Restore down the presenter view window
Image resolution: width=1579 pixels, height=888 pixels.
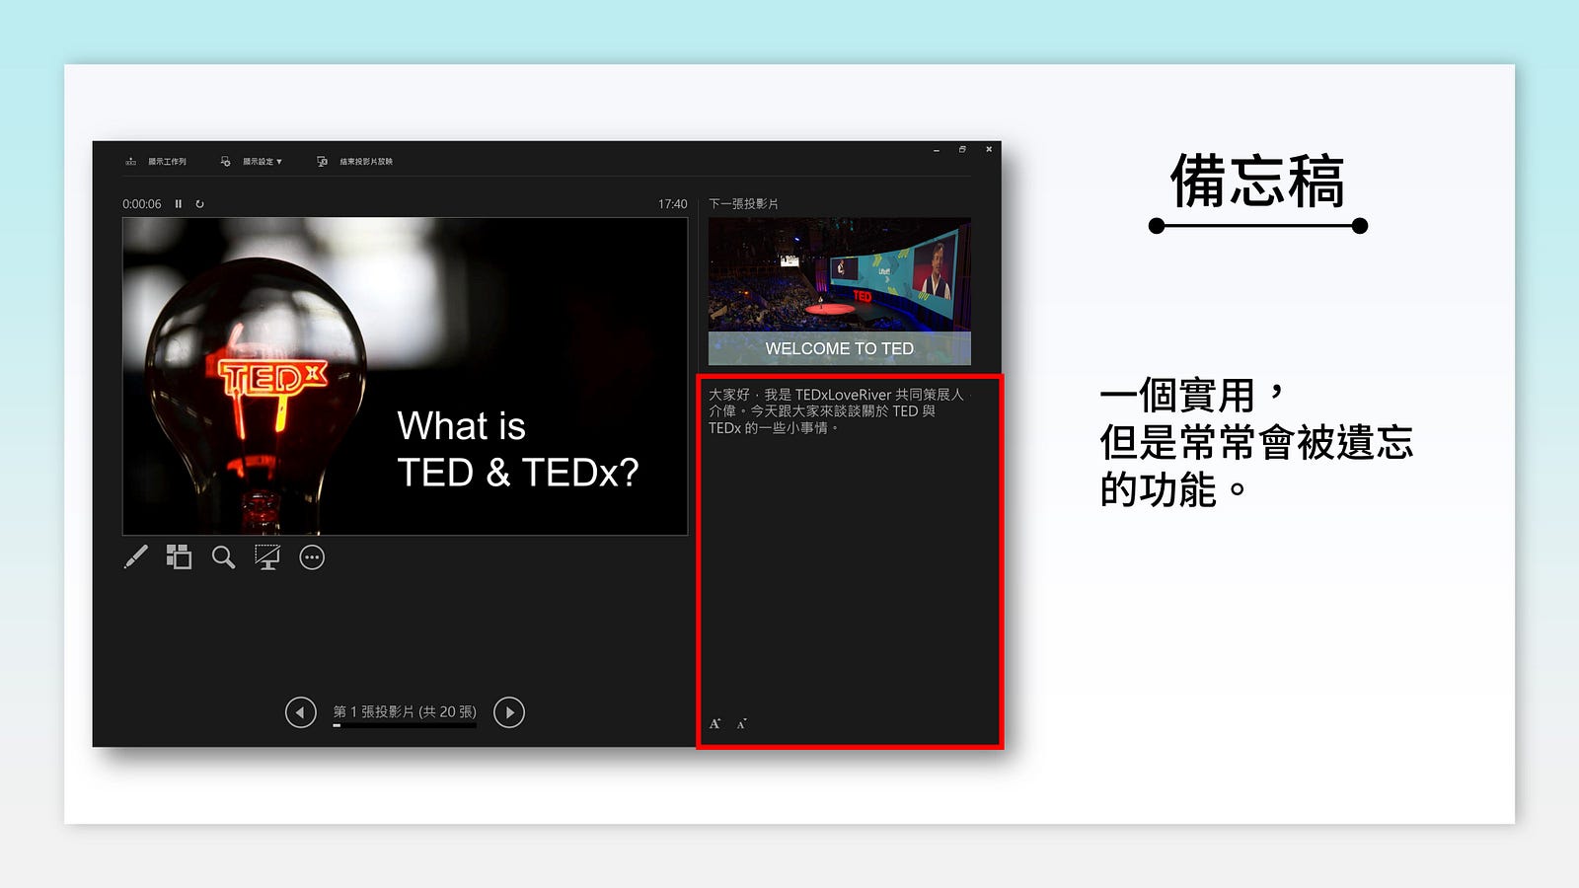[x=962, y=150]
